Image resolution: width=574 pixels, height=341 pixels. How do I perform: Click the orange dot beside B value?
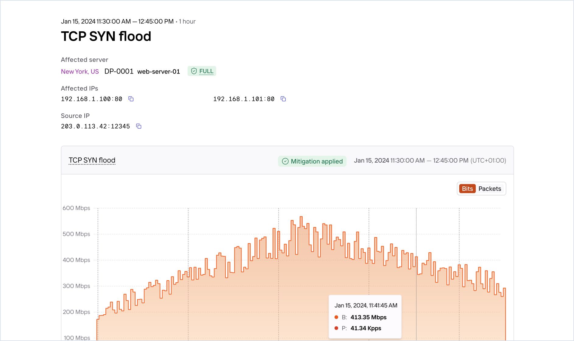pos(336,317)
